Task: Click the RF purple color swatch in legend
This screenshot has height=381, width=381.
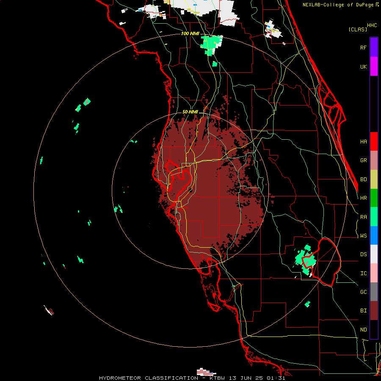Action: pos(374,47)
